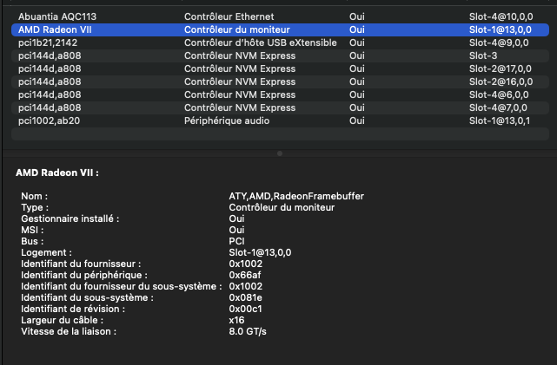Click the split-view divider handle dot
This screenshot has width=557, height=365.
click(x=279, y=153)
